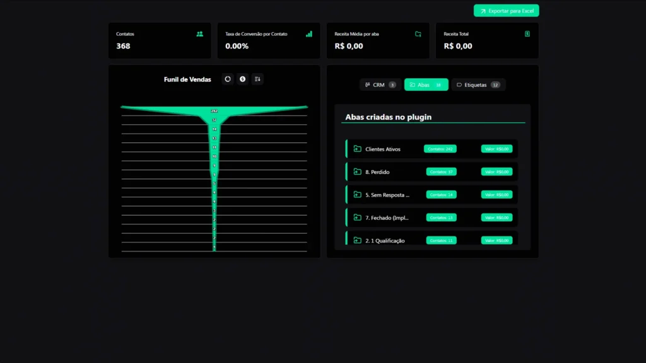Click the people icon on Contatos card
Screen dimensions: 646x363
click(x=200, y=34)
